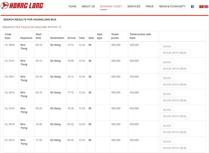Book trip HL 0141
Screen dimensions: 209x153
click(x=167, y=62)
